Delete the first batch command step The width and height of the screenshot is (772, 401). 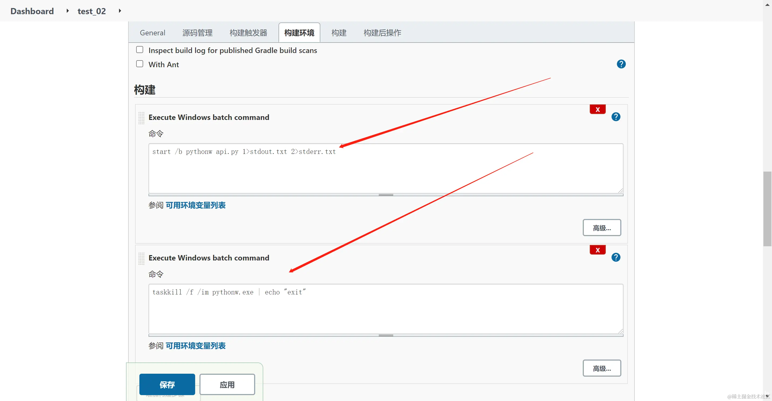[x=597, y=109]
